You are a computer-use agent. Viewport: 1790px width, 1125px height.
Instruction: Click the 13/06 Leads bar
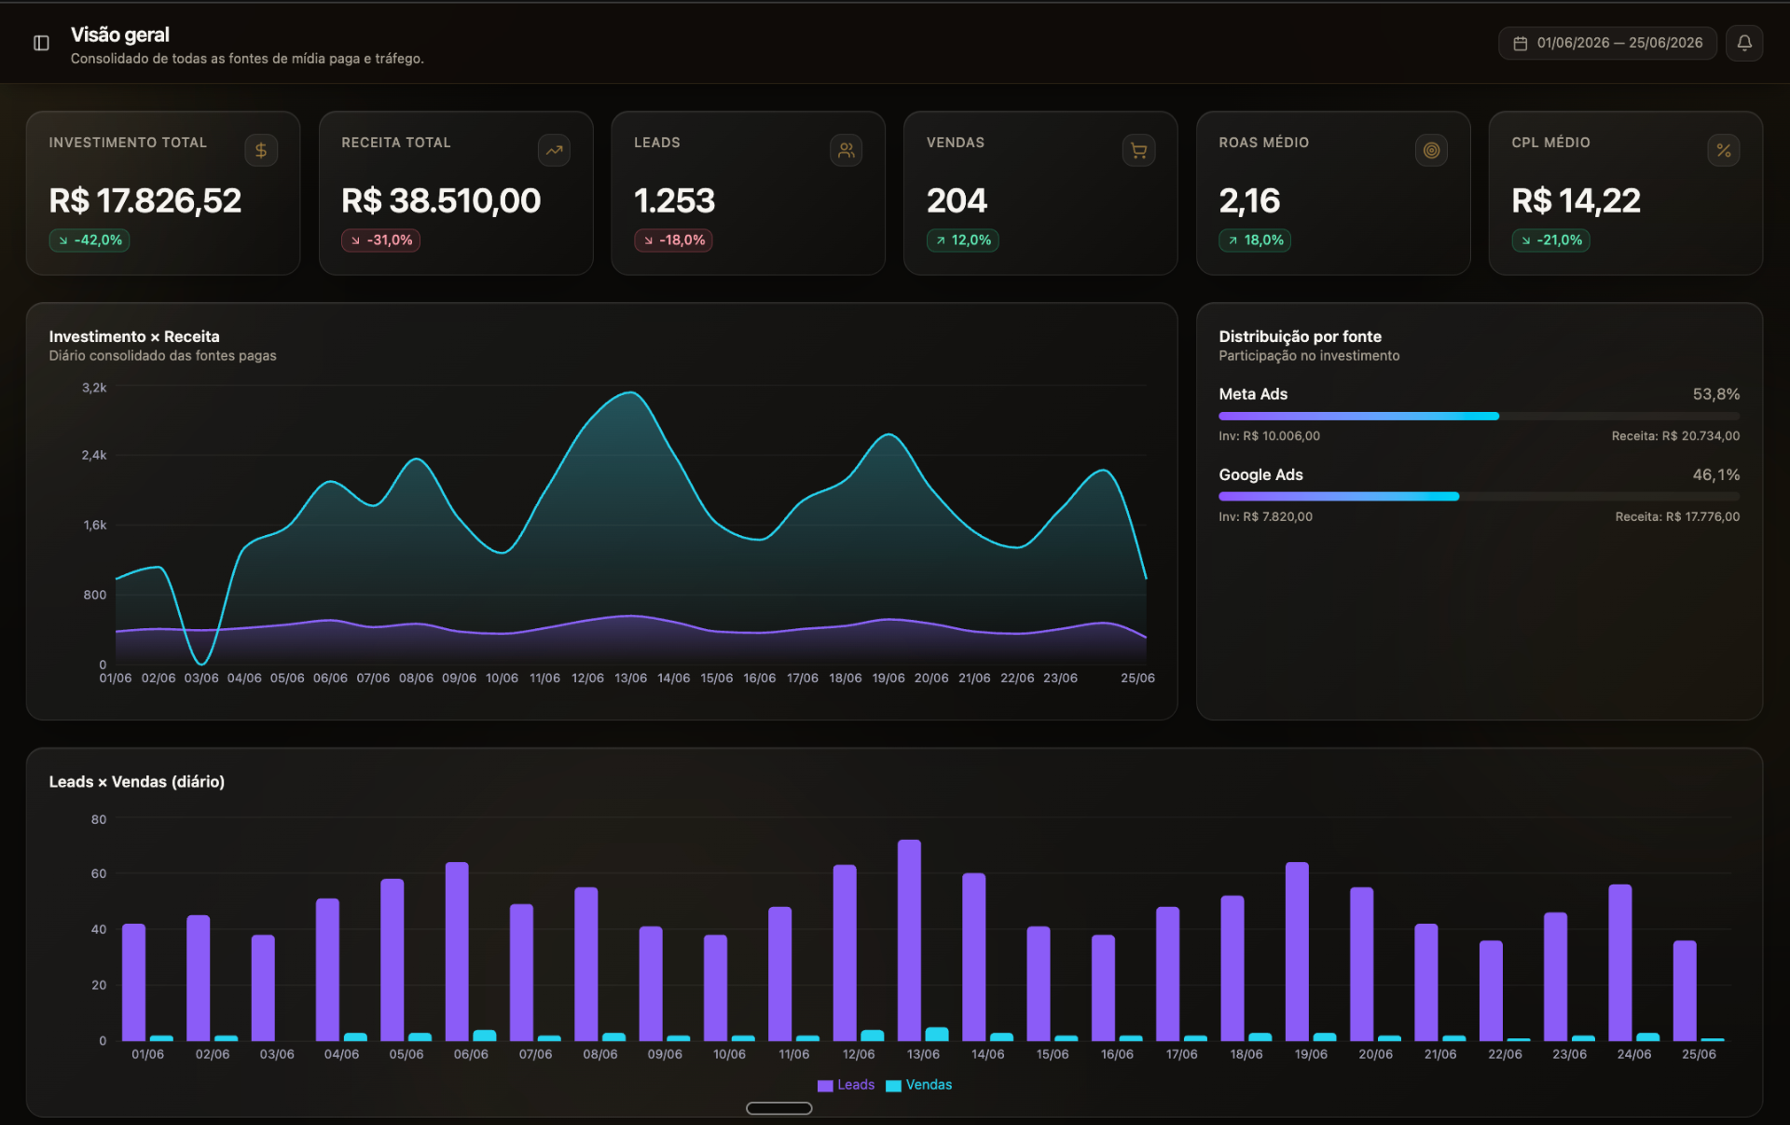click(x=909, y=940)
